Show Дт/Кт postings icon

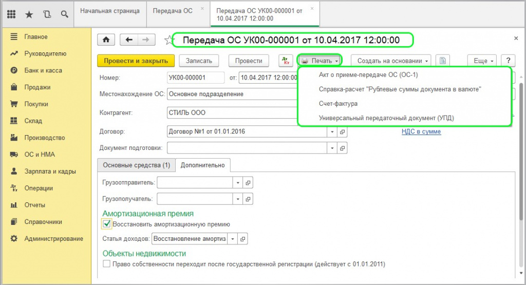coord(286,61)
